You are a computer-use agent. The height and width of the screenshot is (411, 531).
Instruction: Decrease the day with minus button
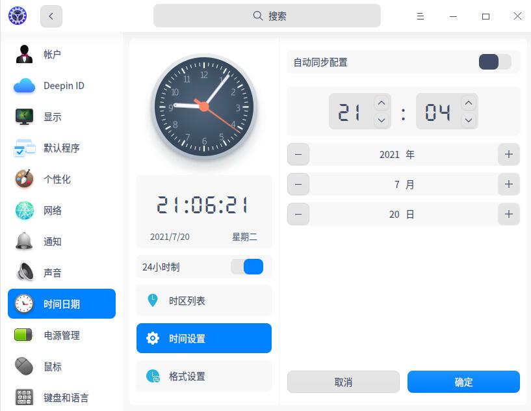tap(298, 214)
